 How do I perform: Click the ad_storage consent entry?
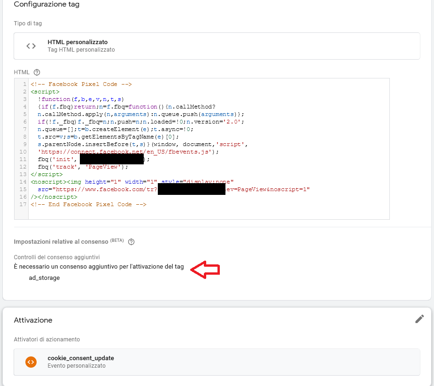click(x=44, y=278)
